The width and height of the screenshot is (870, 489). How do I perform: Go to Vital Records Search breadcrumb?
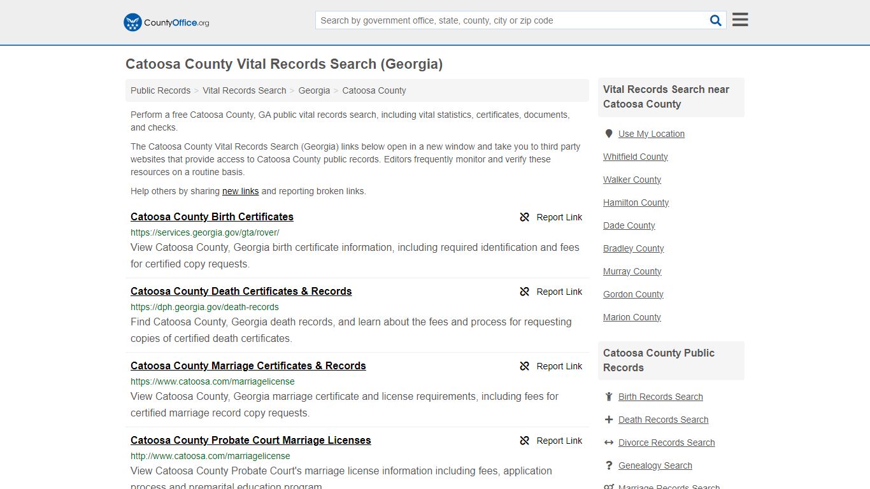(245, 90)
